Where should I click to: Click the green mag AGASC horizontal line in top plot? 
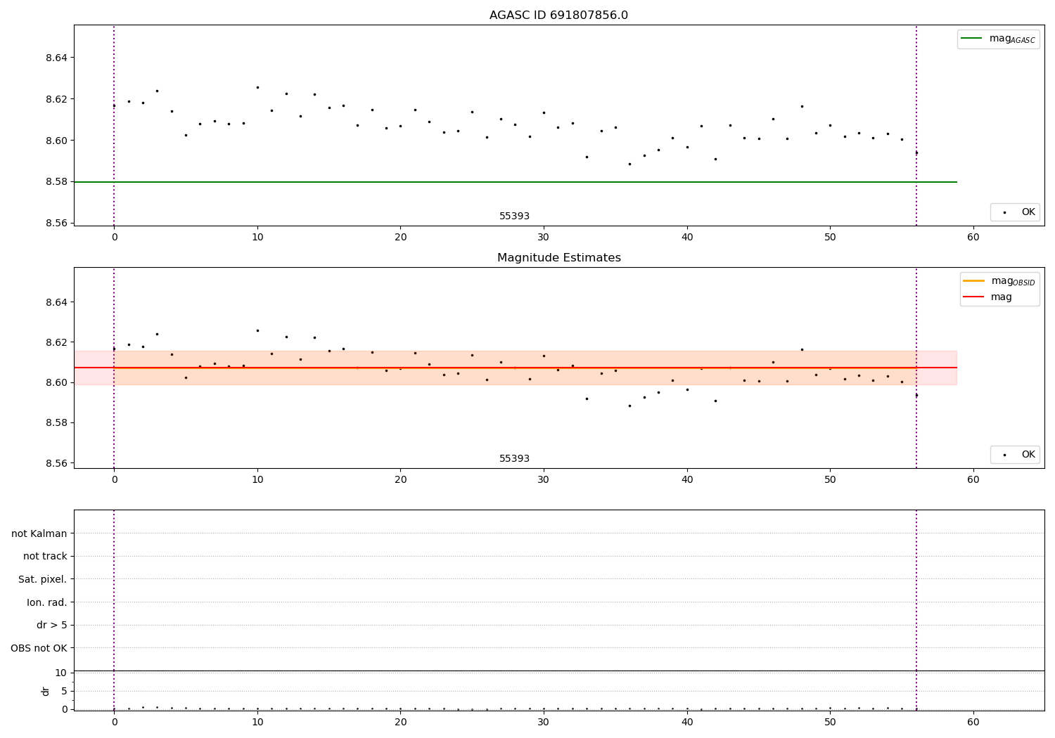(x=515, y=182)
